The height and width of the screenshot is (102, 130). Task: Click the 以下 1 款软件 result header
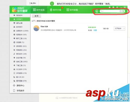[x=43, y=21]
